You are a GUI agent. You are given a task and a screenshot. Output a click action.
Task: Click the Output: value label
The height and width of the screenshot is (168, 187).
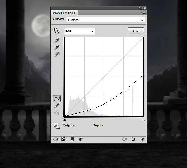(68, 125)
